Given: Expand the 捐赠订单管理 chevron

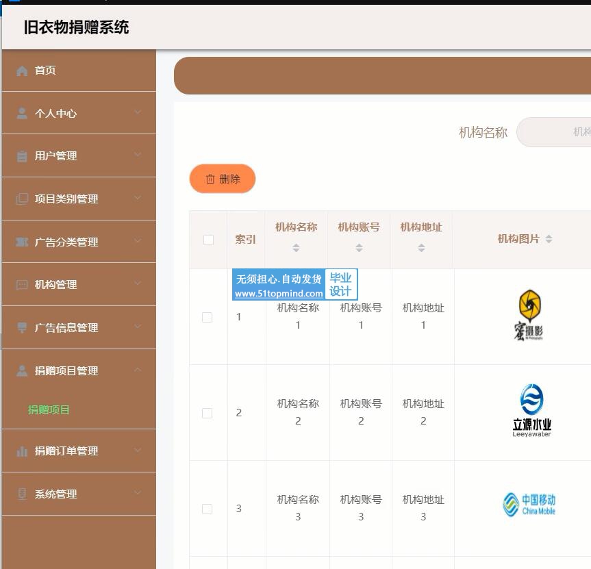Looking at the screenshot, I should pyautogui.click(x=138, y=450).
